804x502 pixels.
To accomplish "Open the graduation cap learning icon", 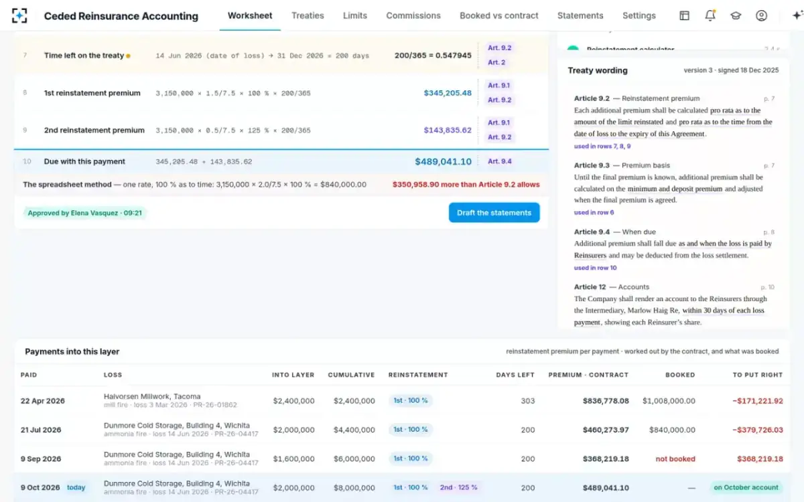I will pos(736,15).
